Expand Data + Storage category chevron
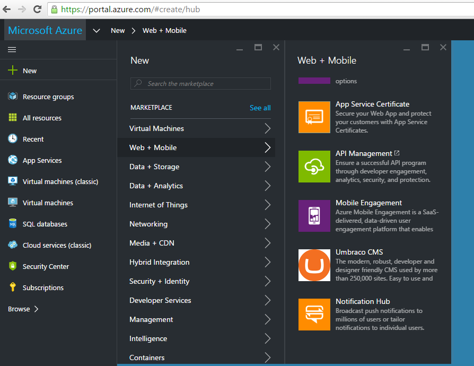The width and height of the screenshot is (474, 366). click(268, 167)
